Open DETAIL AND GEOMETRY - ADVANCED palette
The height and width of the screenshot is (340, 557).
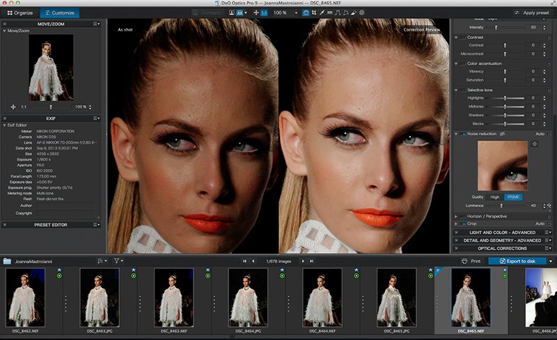(502, 241)
